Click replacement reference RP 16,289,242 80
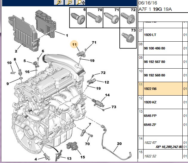The width and height of the screenshot is (188, 163). pos(169,147)
